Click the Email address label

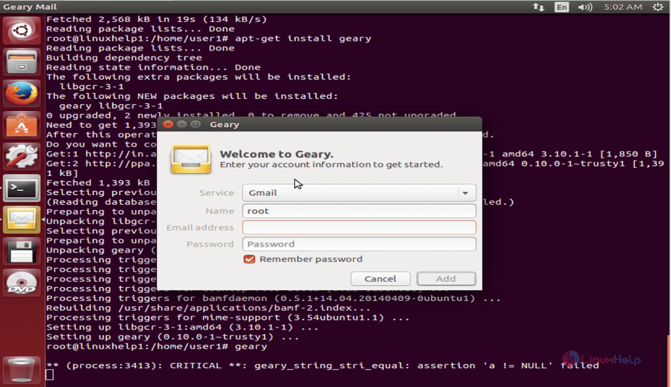[x=200, y=228]
